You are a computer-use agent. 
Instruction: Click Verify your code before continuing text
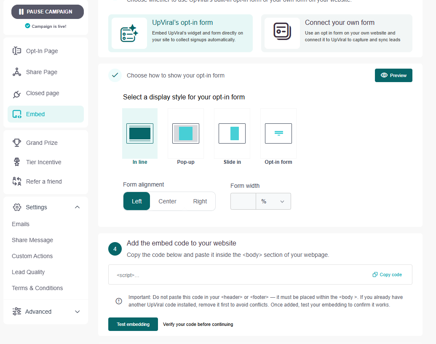pos(198,324)
